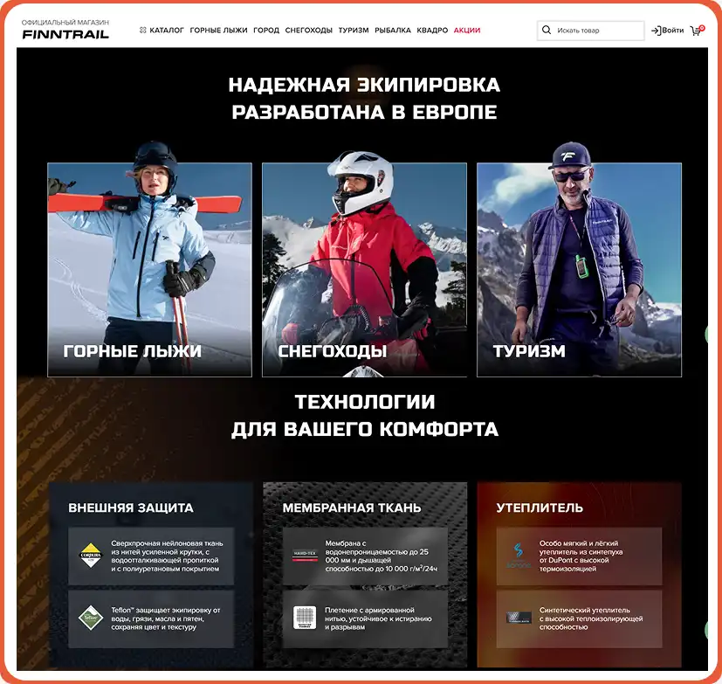The height and width of the screenshot is (684, 722).
Task: Open the ТУРИЗМ category banner
Action: click(579, 266)
